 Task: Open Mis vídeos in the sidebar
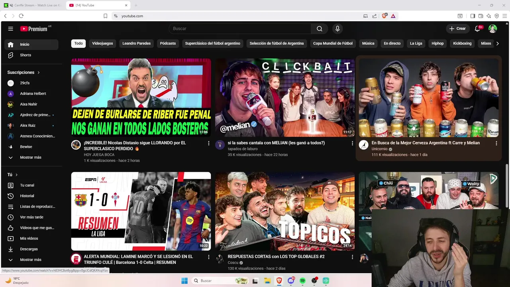31,238
